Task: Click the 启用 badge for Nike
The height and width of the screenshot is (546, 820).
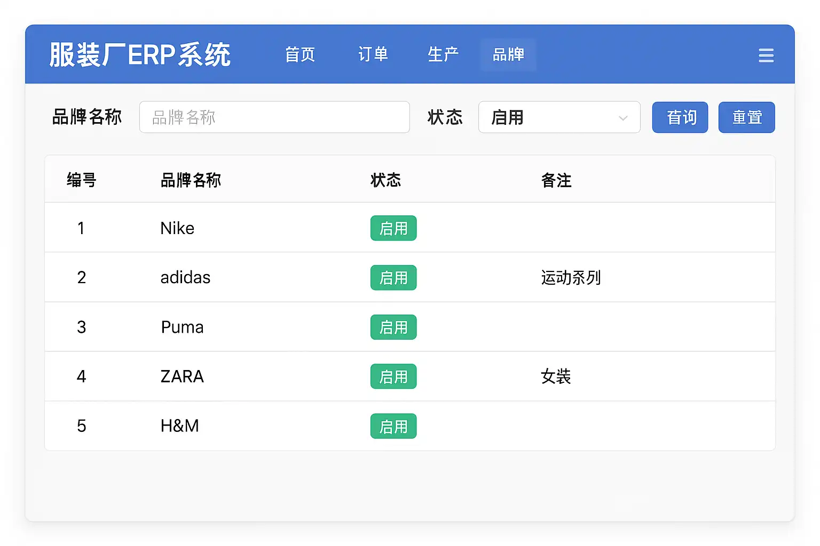Action: [x=393, y=228]
